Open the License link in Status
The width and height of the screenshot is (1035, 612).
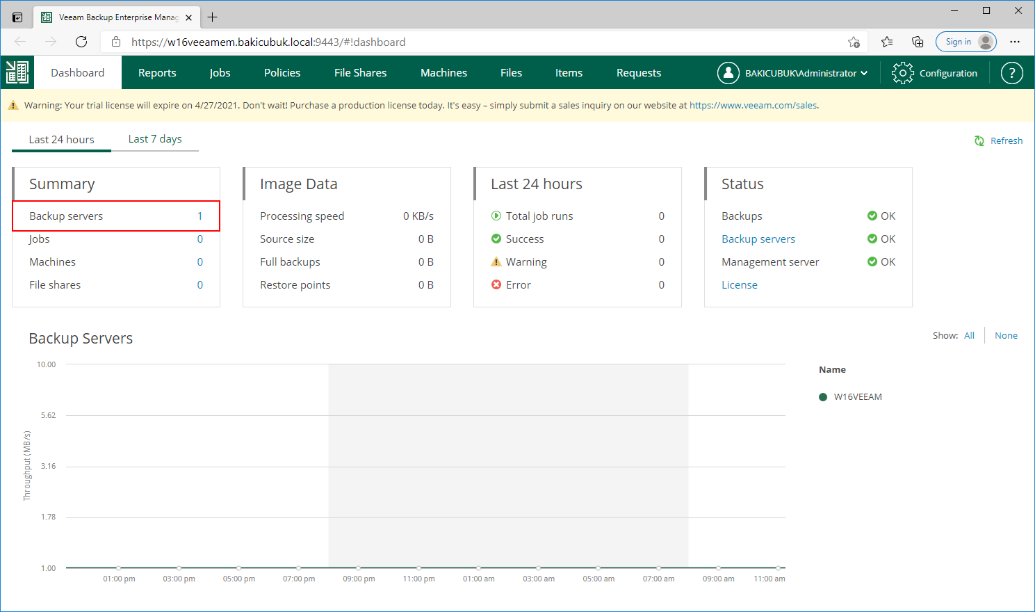pyautogui.click(x=740, y=284)
